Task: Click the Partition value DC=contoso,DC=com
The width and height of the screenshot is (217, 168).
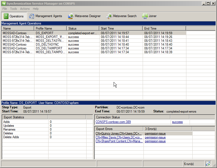Action: point(130,107)
